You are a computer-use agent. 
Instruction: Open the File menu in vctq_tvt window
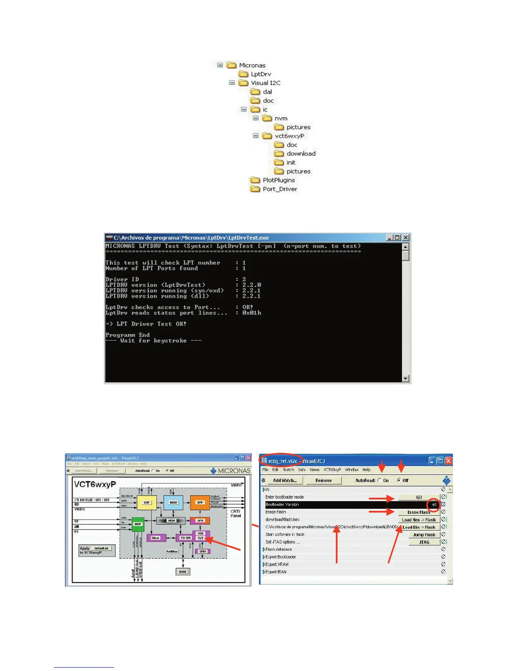(x=265, y=470)
